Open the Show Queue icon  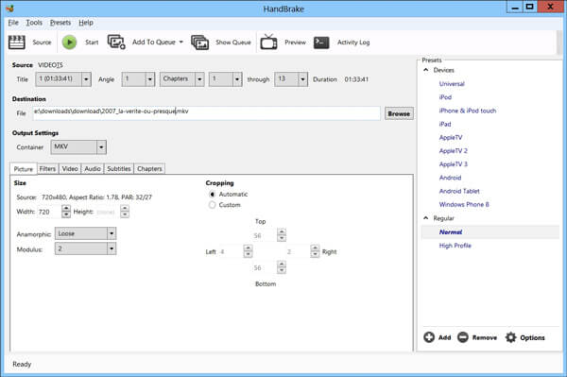click(x=199, y=43)
